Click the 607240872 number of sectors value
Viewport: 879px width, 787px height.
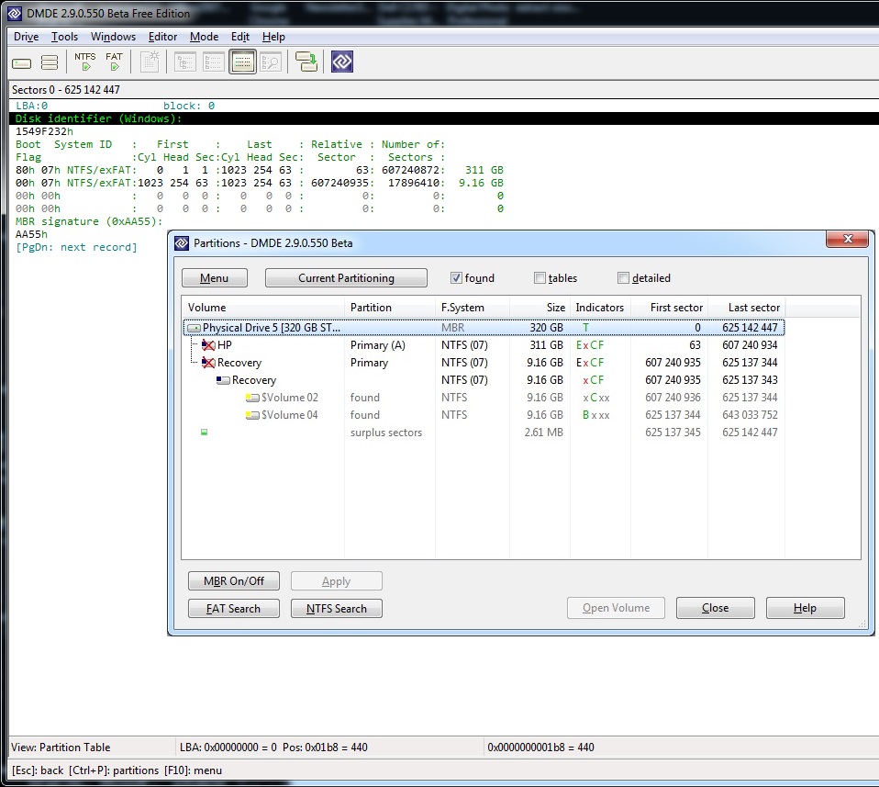tap(410, 170)
